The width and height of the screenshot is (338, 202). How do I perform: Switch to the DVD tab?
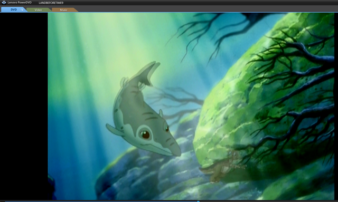click(13, 9)
